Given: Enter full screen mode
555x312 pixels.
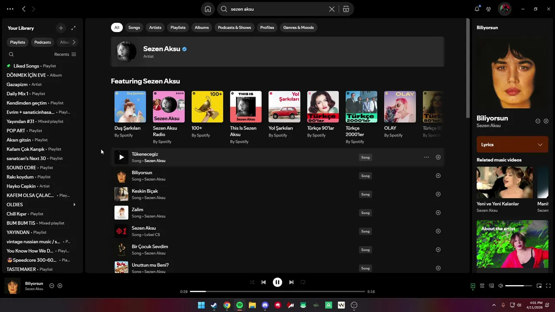Looking at the screenshot, I should (x=548, y=286).
